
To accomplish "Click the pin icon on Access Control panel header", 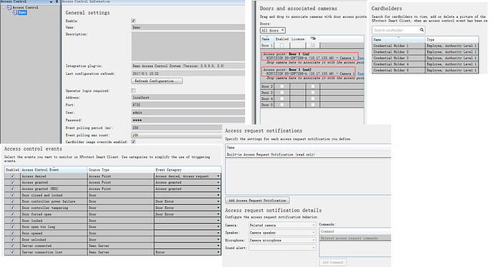I will 56,1.
